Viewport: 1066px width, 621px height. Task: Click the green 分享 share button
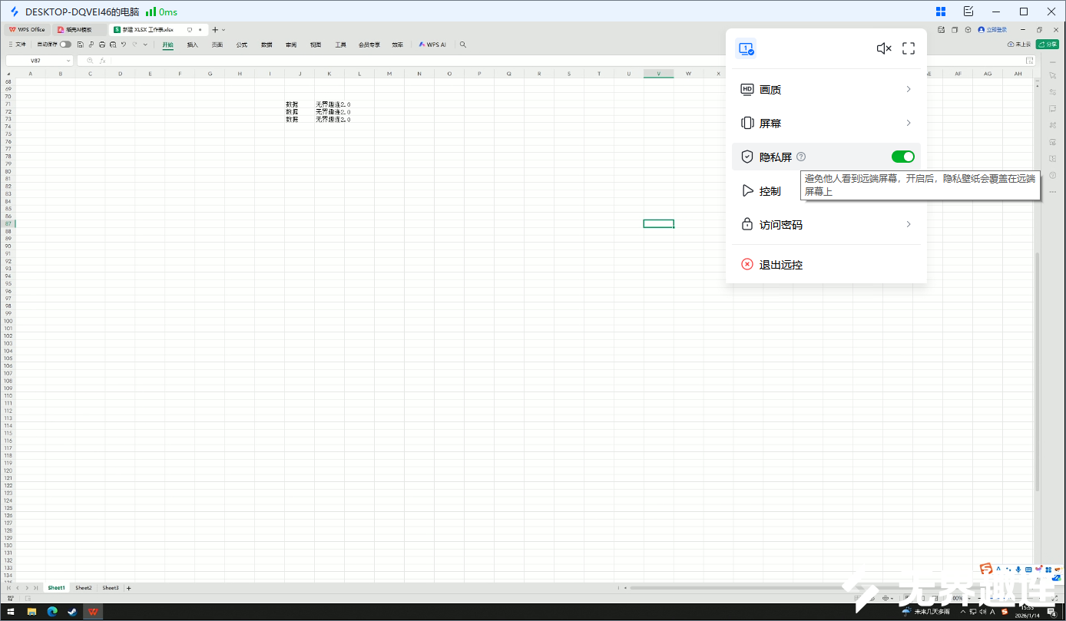coord(1047,45)
